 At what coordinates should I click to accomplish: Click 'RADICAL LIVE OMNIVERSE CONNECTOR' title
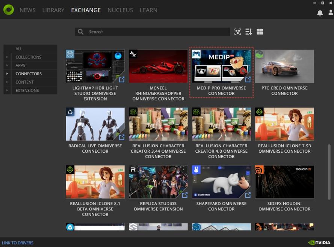click(x=95, y=149)
